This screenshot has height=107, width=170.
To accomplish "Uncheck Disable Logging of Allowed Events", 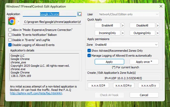I will 10,45.
